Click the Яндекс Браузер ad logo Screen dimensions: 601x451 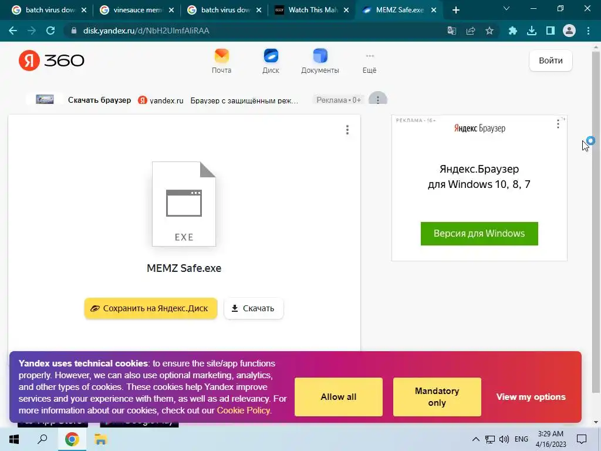tap(480, 128)
